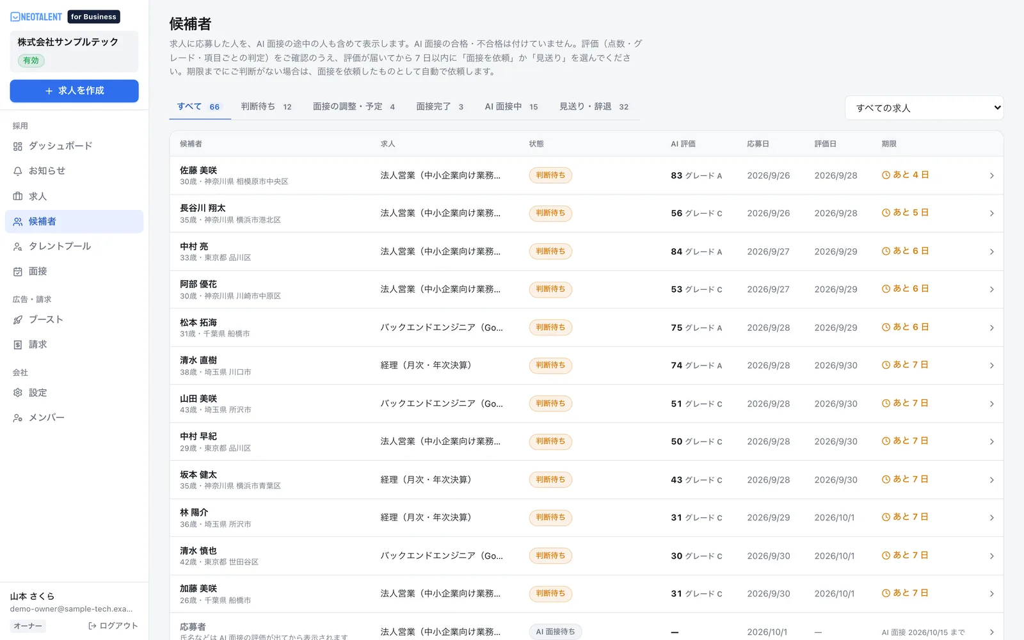Click the ログアウト link
1024x640 pixels.
113,626
